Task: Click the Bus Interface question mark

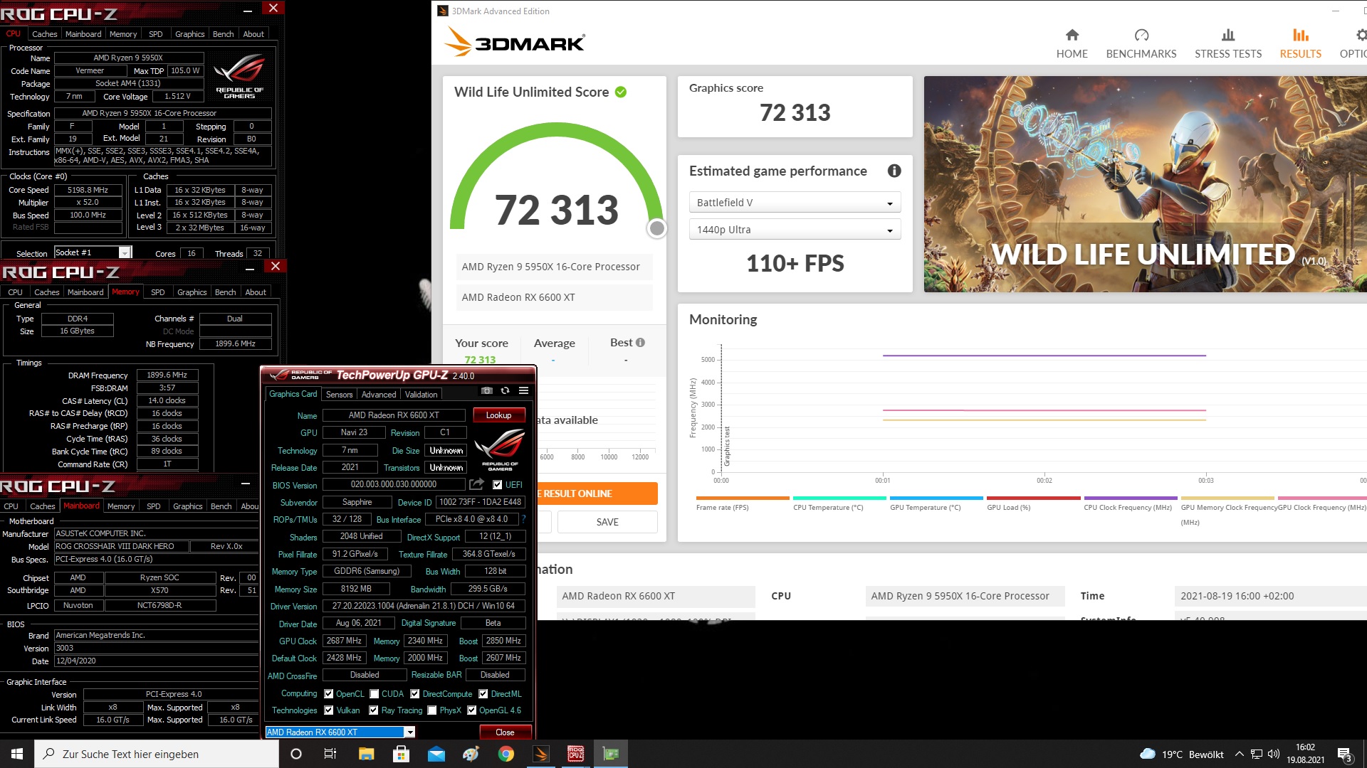Action: click(524, 519)
